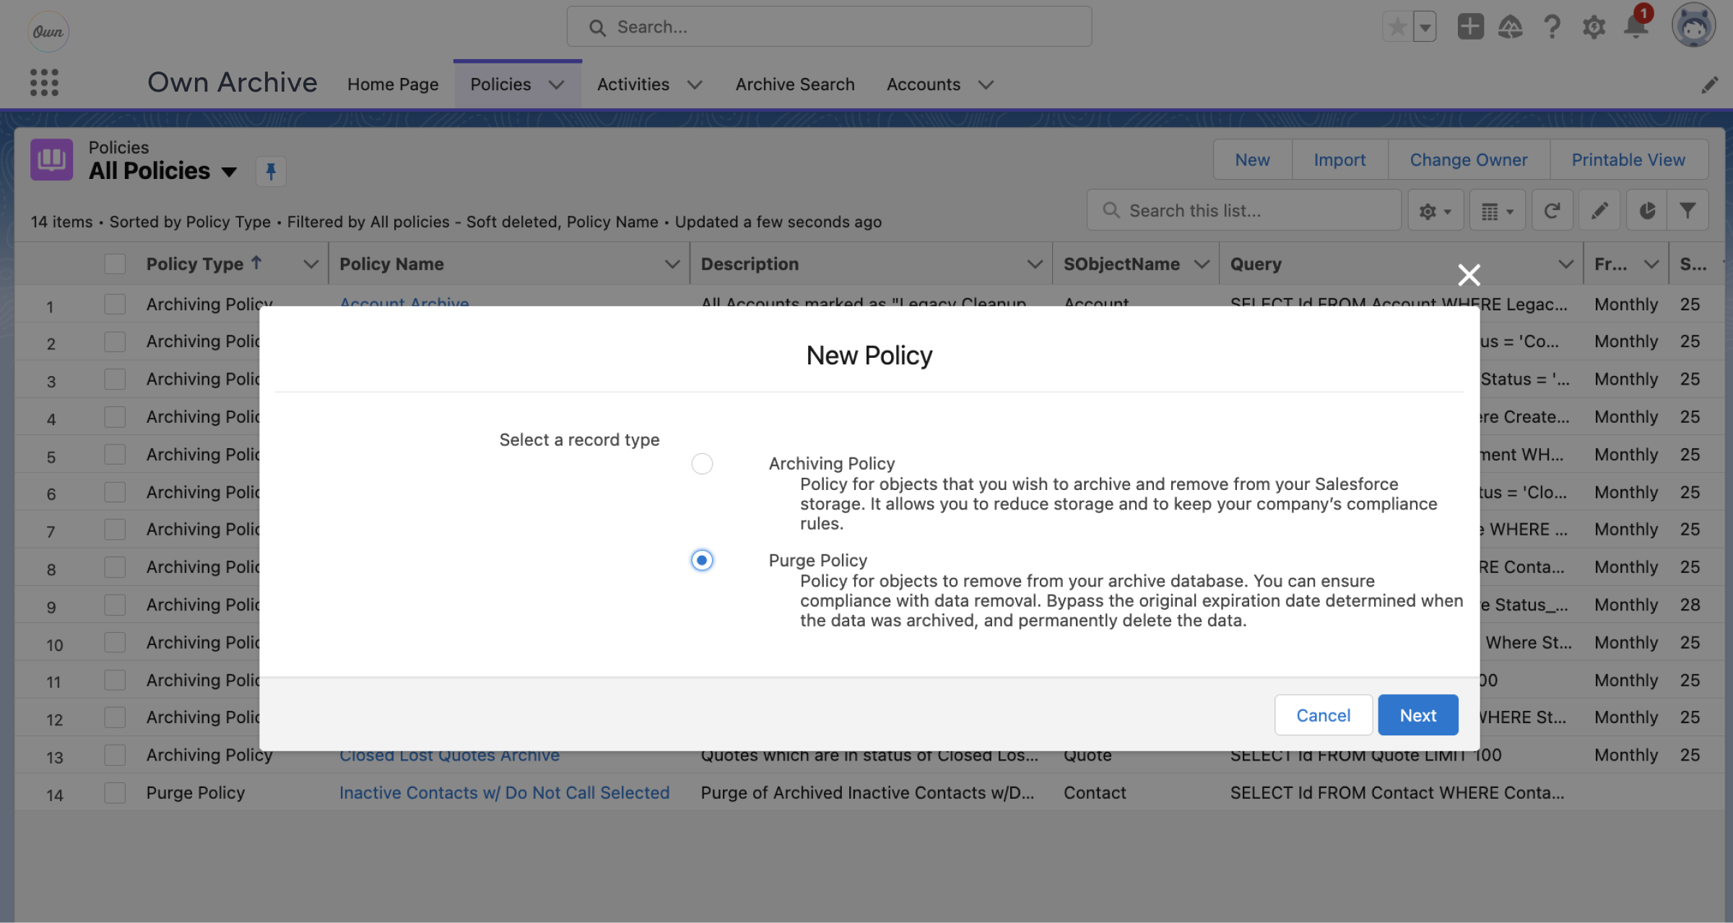Select the Purge Policy radio button
This screenshot has width=1733, height=923.
click(x=702, y=560)
